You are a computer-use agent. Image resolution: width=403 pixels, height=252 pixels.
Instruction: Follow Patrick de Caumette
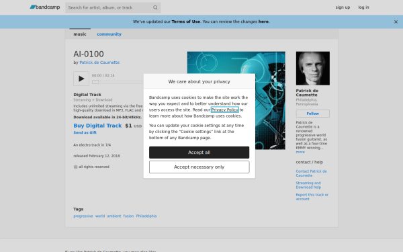[313, 114]
